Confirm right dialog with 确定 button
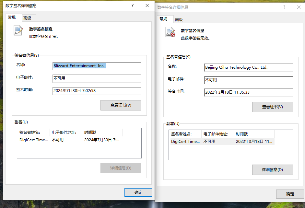 click(290, 194)
